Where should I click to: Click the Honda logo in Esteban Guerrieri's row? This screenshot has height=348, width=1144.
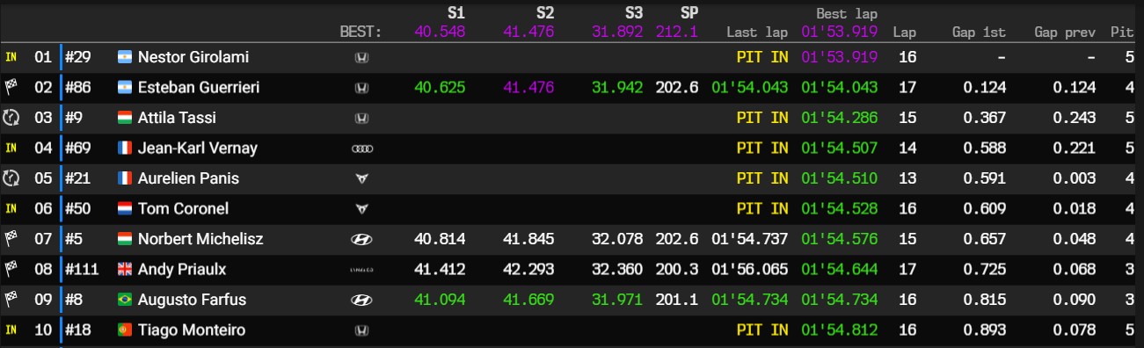361,88
